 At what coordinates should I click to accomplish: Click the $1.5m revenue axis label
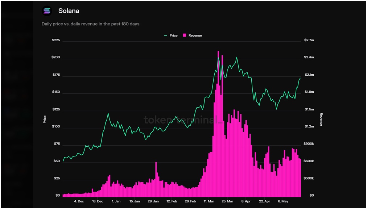tap(309, 109)
